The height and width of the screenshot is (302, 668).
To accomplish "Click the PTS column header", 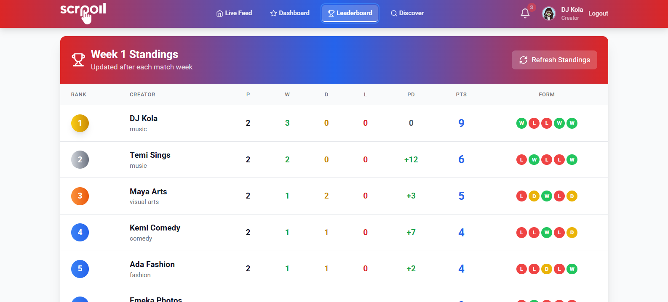I will 461,95.
